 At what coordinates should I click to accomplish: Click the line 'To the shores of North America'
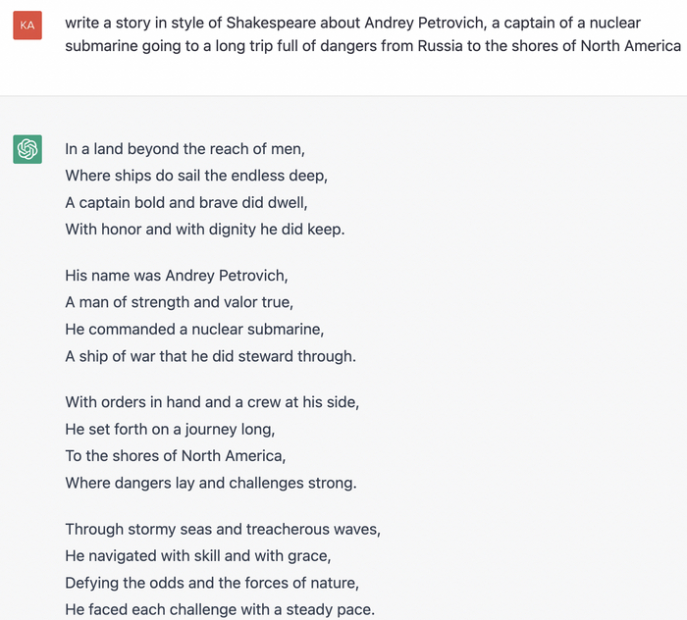pyautogui.click(x=176, y=456)
